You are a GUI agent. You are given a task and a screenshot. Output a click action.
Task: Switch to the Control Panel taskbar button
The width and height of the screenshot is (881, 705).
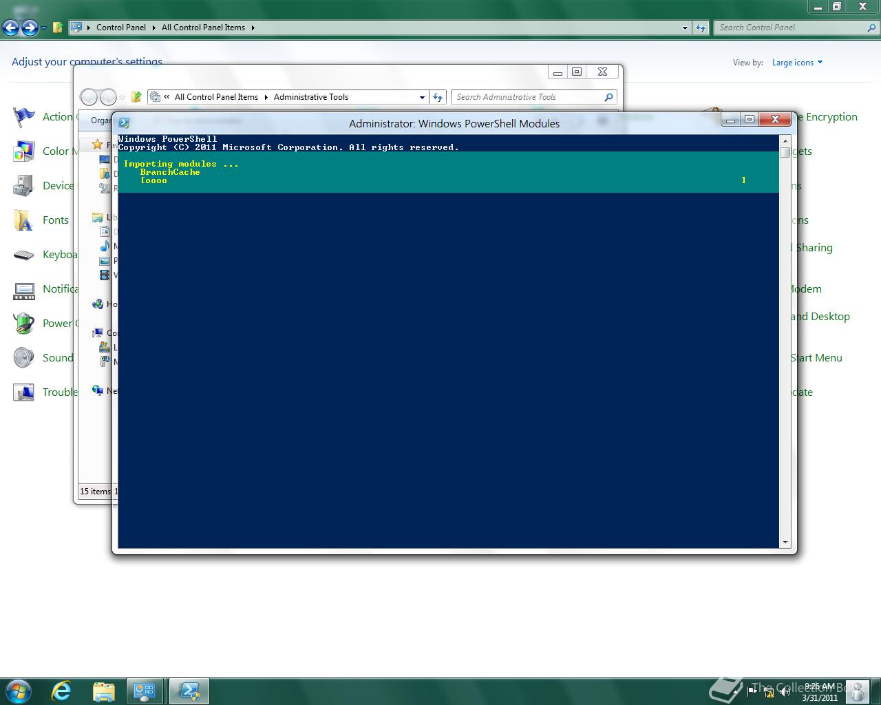(145, 691)
